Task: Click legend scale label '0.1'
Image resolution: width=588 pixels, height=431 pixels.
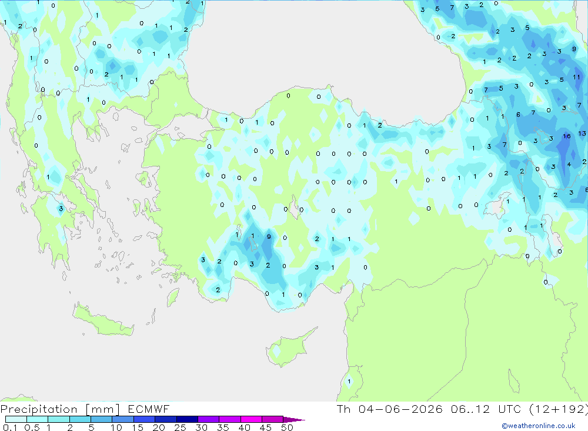Action: (x=10, y=427)
